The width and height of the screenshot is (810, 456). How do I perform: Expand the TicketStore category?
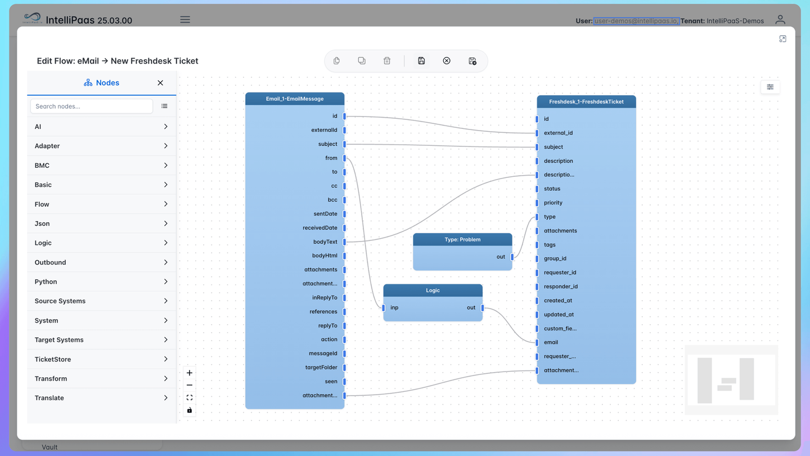(x=101, y=359)
